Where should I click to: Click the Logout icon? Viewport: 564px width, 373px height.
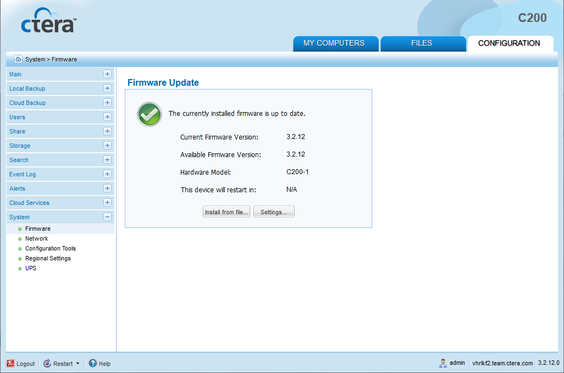[x=10, y=363]
